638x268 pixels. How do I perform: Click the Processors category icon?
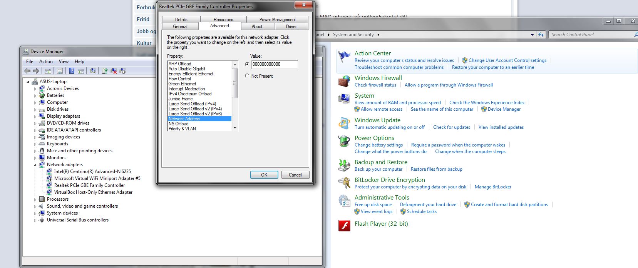pyautogui.click(x=42, y=199)
